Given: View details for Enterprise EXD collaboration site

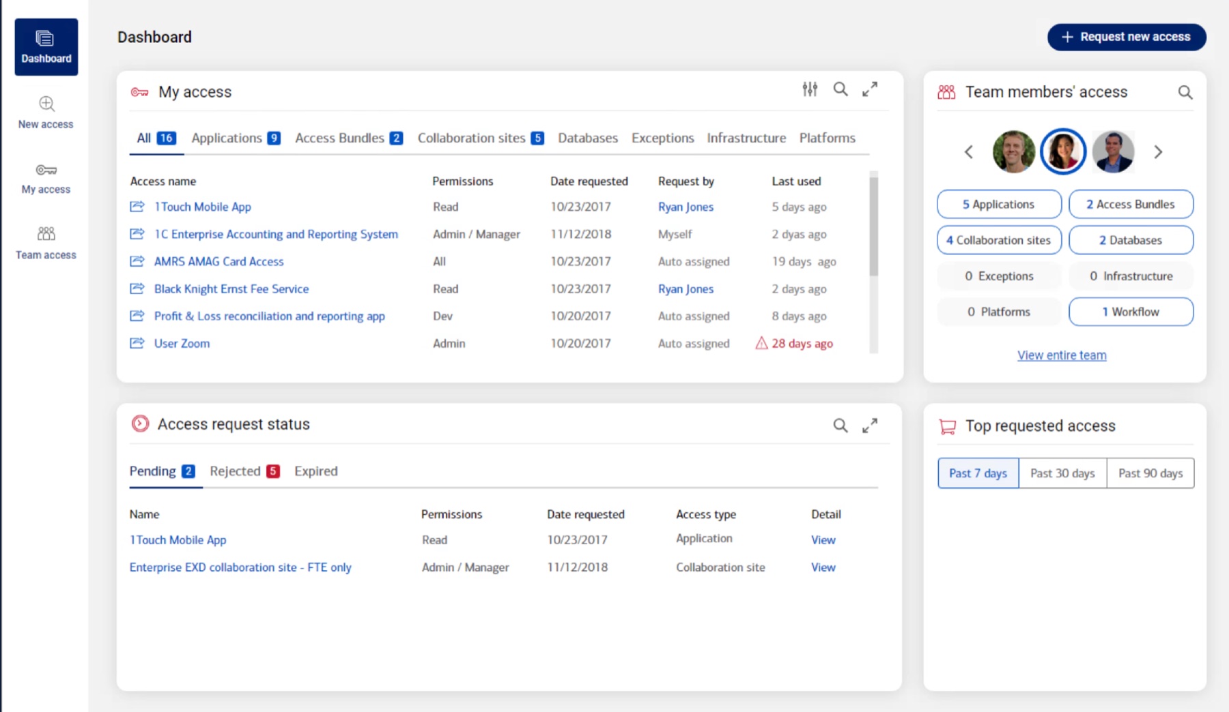Looking at the screenshot, I should [x=823, y=567].
